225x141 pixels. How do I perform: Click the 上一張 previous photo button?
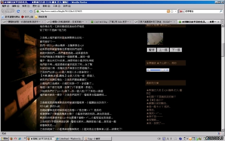click(x=163, y=50)
